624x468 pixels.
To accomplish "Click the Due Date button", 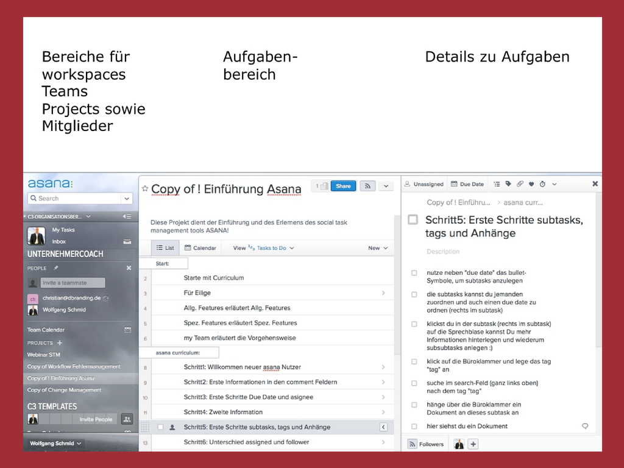I will point(467,184).
